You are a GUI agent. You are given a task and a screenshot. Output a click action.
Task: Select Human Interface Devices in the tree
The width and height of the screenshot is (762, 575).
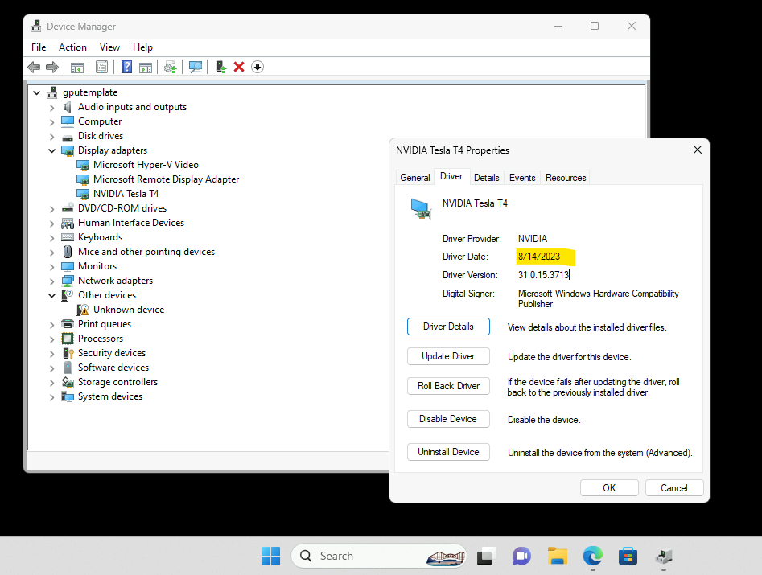[131, 223]
